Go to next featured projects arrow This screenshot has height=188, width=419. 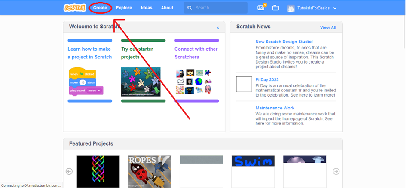[336, 171]
